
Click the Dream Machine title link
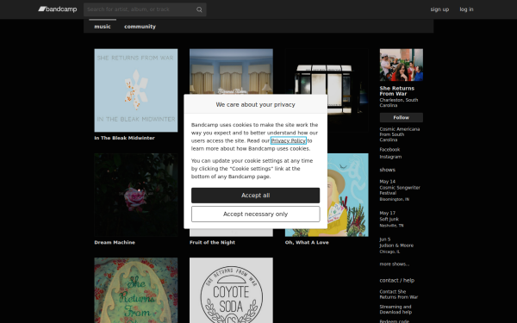pos(115,242)
